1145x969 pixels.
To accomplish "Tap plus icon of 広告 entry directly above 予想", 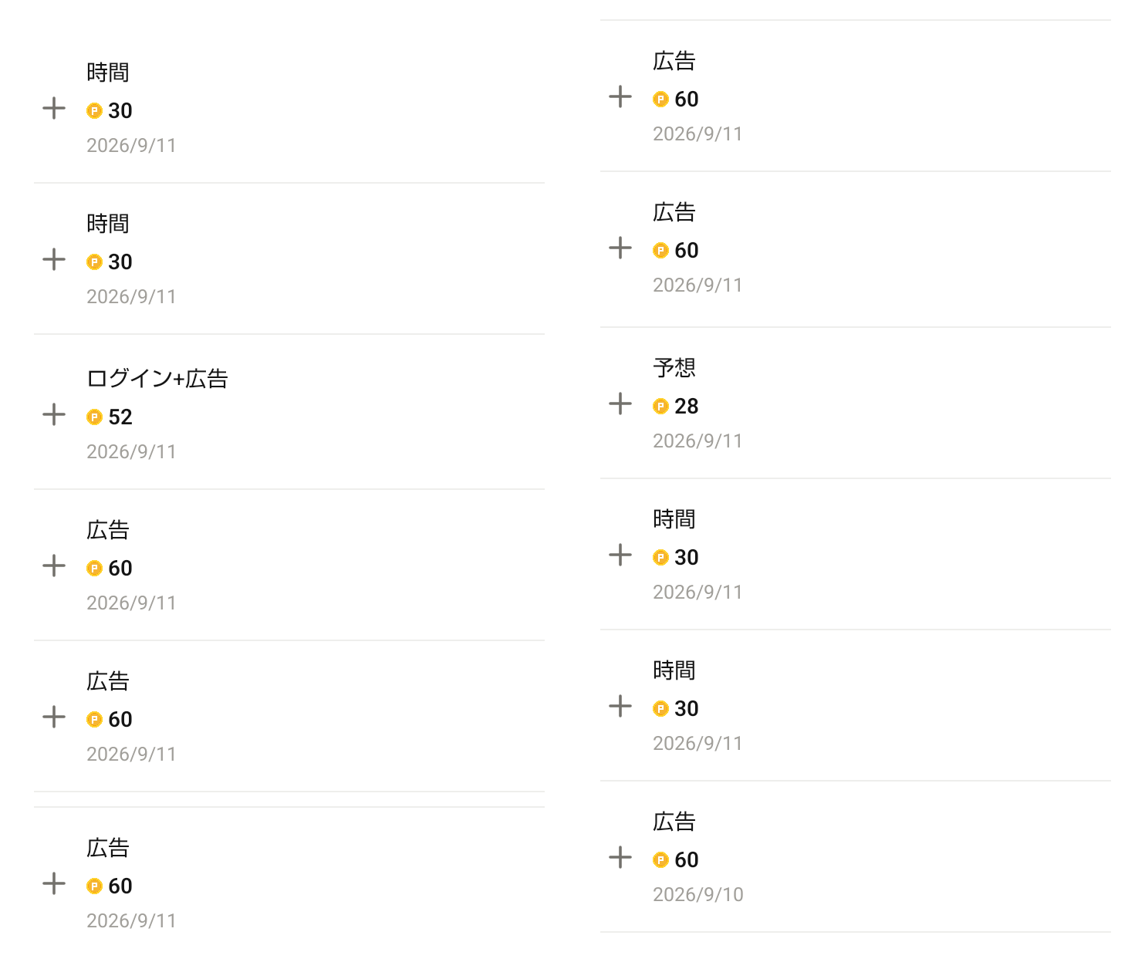I will coord(620,248).
